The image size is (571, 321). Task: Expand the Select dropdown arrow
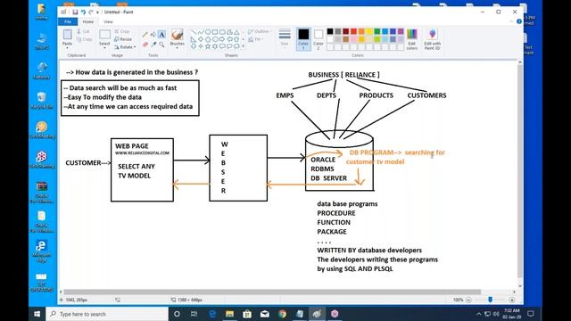click(104, 46)
